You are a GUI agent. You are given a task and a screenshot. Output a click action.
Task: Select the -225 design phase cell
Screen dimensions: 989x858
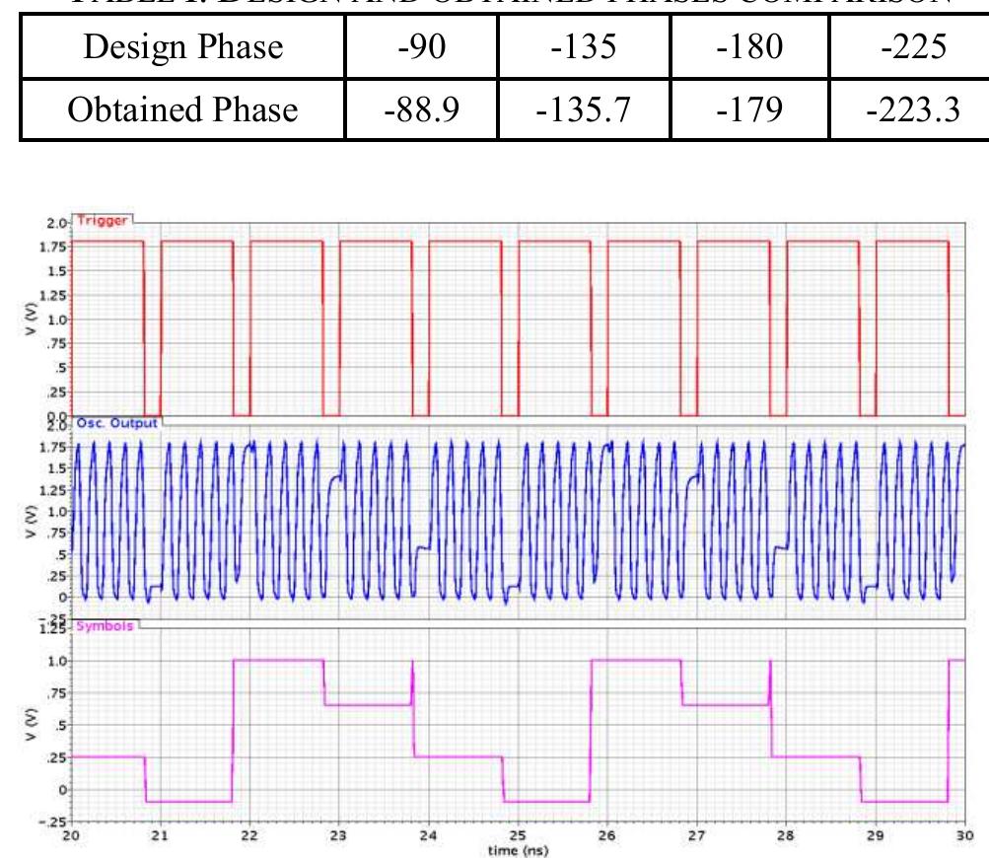tap(909, 48)
